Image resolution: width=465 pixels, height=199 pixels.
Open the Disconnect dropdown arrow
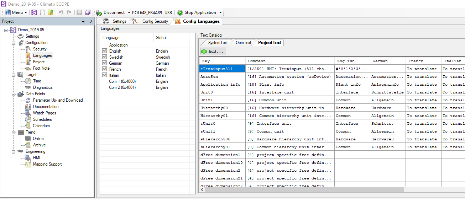(x=129, y=13)
